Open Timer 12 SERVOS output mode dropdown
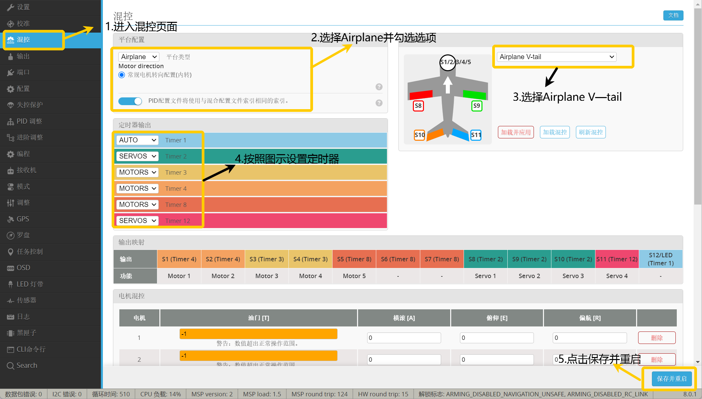Image resolution: width=702 pixels, height=399 pixels. (x=137, y=221)
